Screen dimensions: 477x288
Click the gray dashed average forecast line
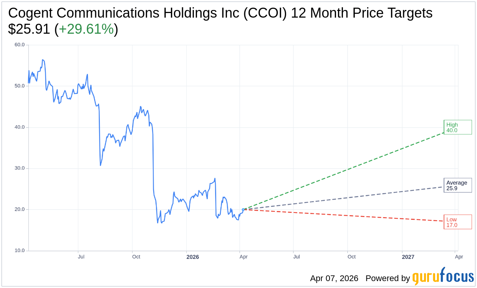346,198
